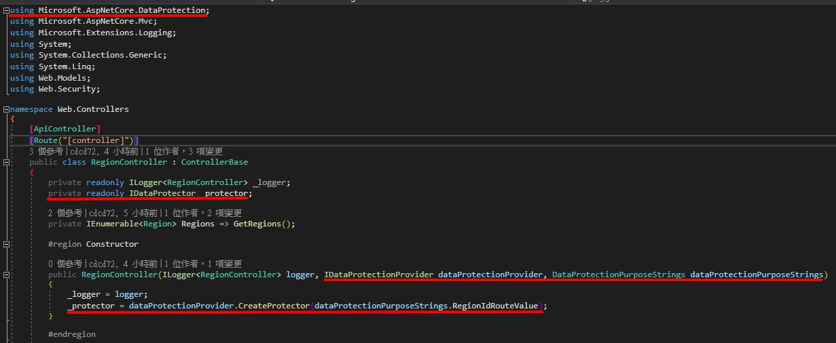Click the RegionIdRouteValue property reference
The height and width of the screenshot is (343, 836).
(x=495, y=306)
